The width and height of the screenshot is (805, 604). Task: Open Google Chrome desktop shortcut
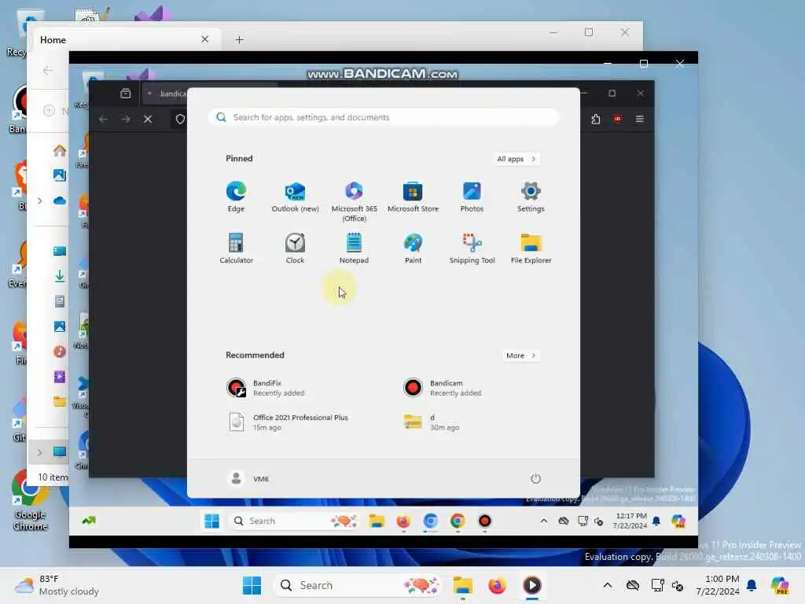30,501
